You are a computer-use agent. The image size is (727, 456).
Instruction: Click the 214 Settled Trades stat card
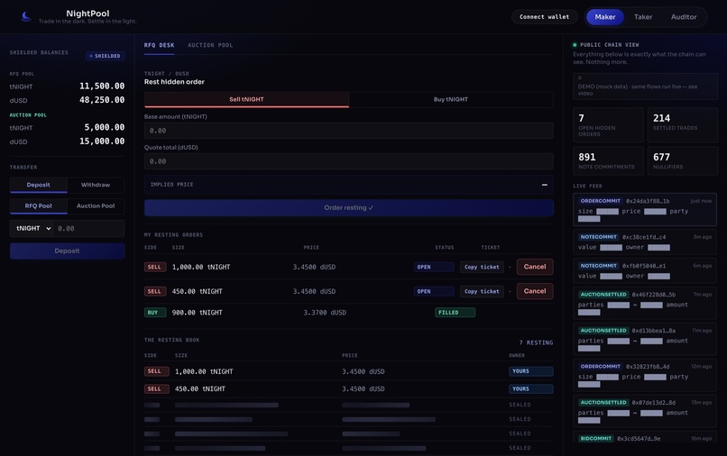tap(683, 125)
